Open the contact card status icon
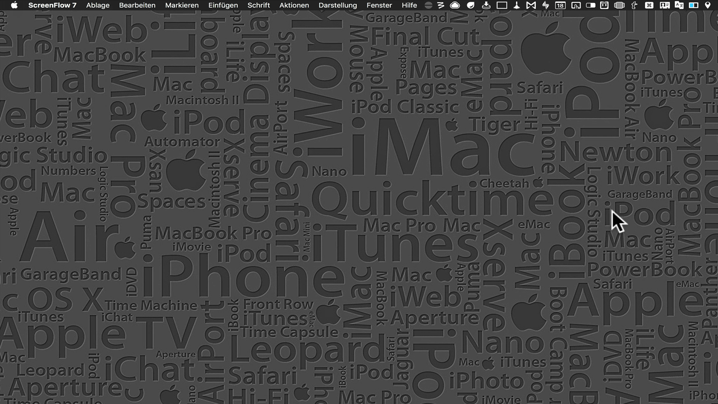This screenshot has height=404, width=718. pos(664,5)
